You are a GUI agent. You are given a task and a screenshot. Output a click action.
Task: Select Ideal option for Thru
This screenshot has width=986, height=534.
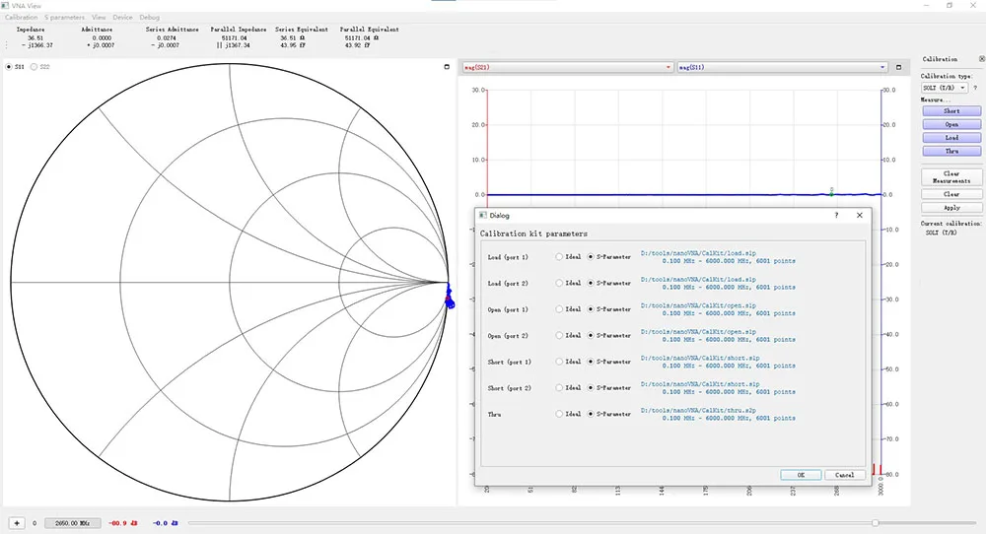(x=559, y=414)
